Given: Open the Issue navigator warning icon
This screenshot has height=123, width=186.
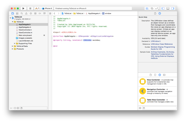Looking at the screenshot, I should [26, 13].
